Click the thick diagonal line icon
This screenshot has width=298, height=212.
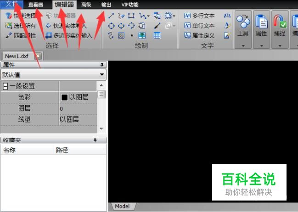157,26
